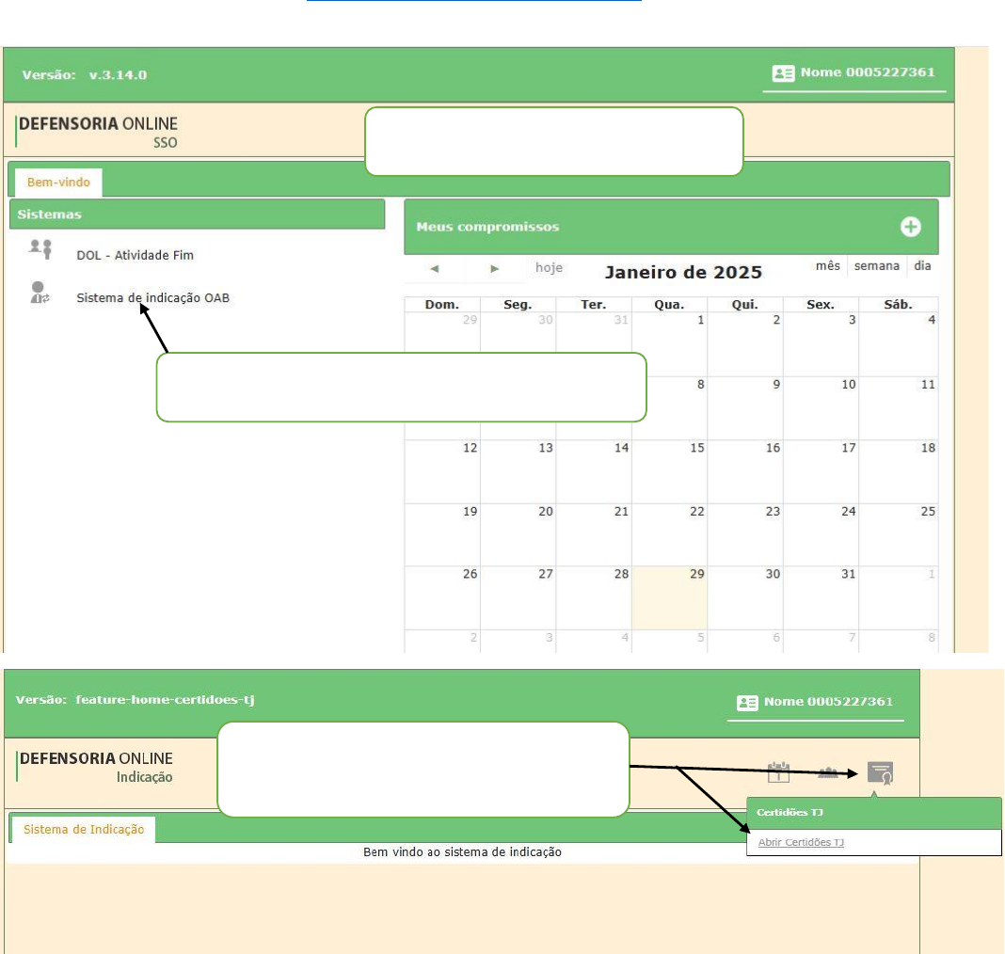This screenshot has height=954, width=1005.
Task: Click the DEFENSORIA ONLINE SSO logo
Action: (98, 132)
